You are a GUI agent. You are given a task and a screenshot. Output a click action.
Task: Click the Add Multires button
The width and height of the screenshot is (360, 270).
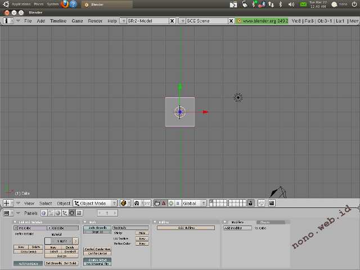(186, 228)
